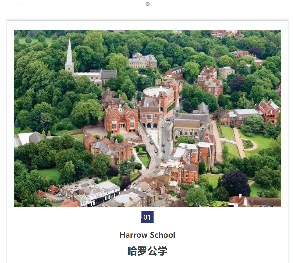Click the parked cars in bottom-left lot
Screen dimensions: 293x263
58,196
